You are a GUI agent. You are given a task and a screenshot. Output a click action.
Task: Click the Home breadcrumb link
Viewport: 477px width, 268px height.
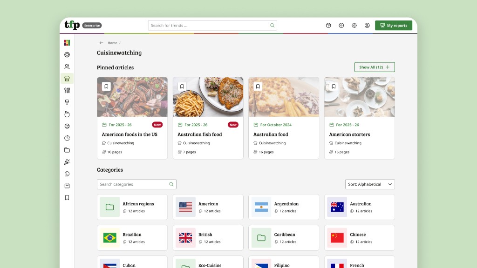pos(112,43)
